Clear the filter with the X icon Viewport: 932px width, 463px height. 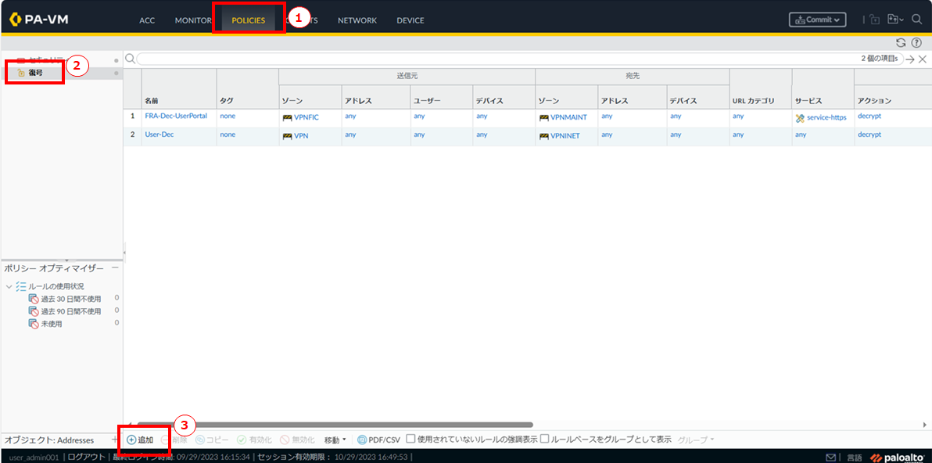(x=923, y=59)
